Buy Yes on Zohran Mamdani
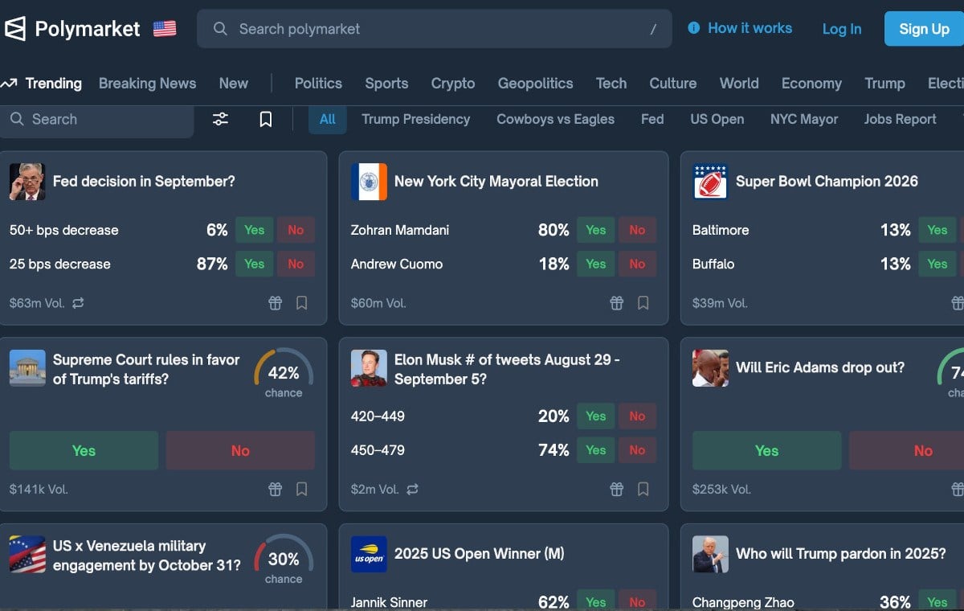The image size is (964, 611). click(596, 230)
